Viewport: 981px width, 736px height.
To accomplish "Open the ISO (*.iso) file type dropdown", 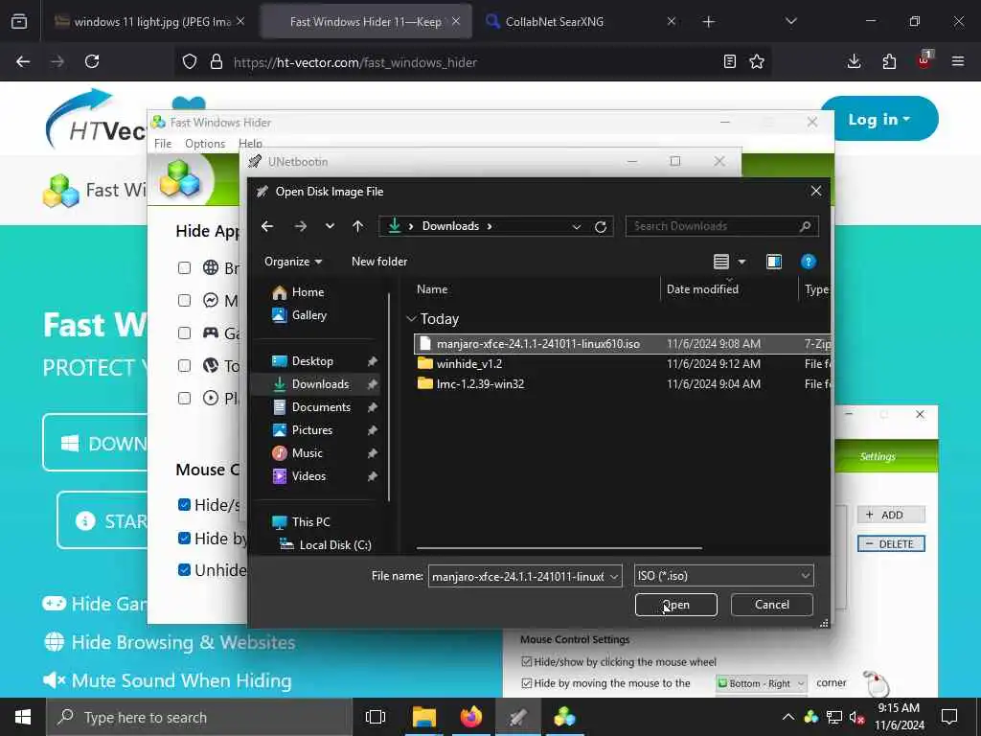I will [x=724, y=576].
